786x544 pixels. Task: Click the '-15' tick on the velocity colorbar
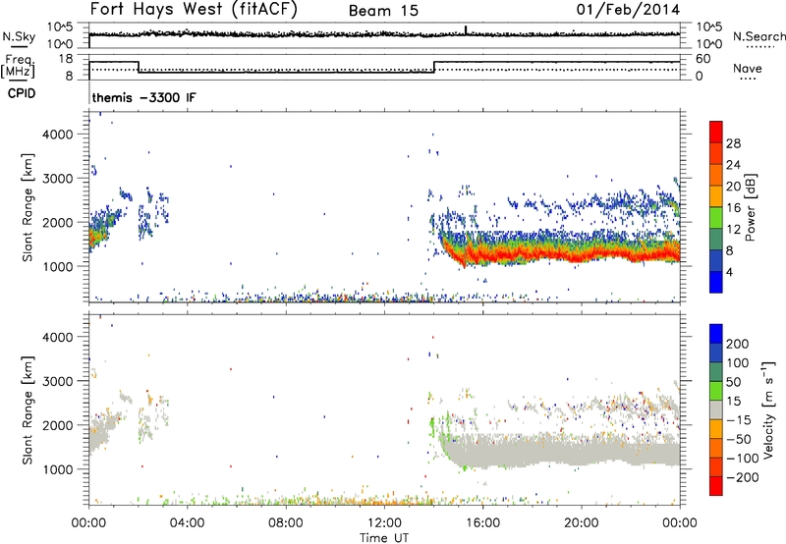739,420
